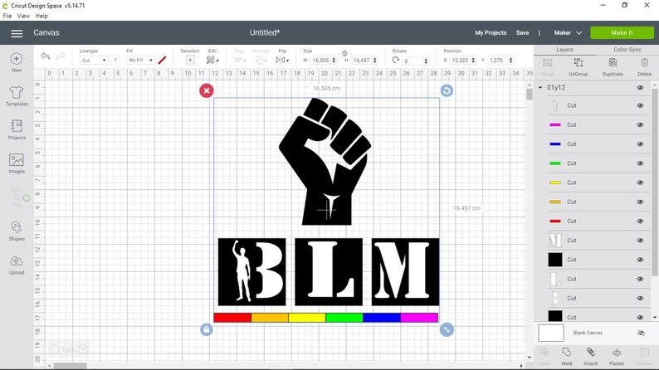Redo the last action
This screenshot has height=370, width=659.
[x=61, y=56]
